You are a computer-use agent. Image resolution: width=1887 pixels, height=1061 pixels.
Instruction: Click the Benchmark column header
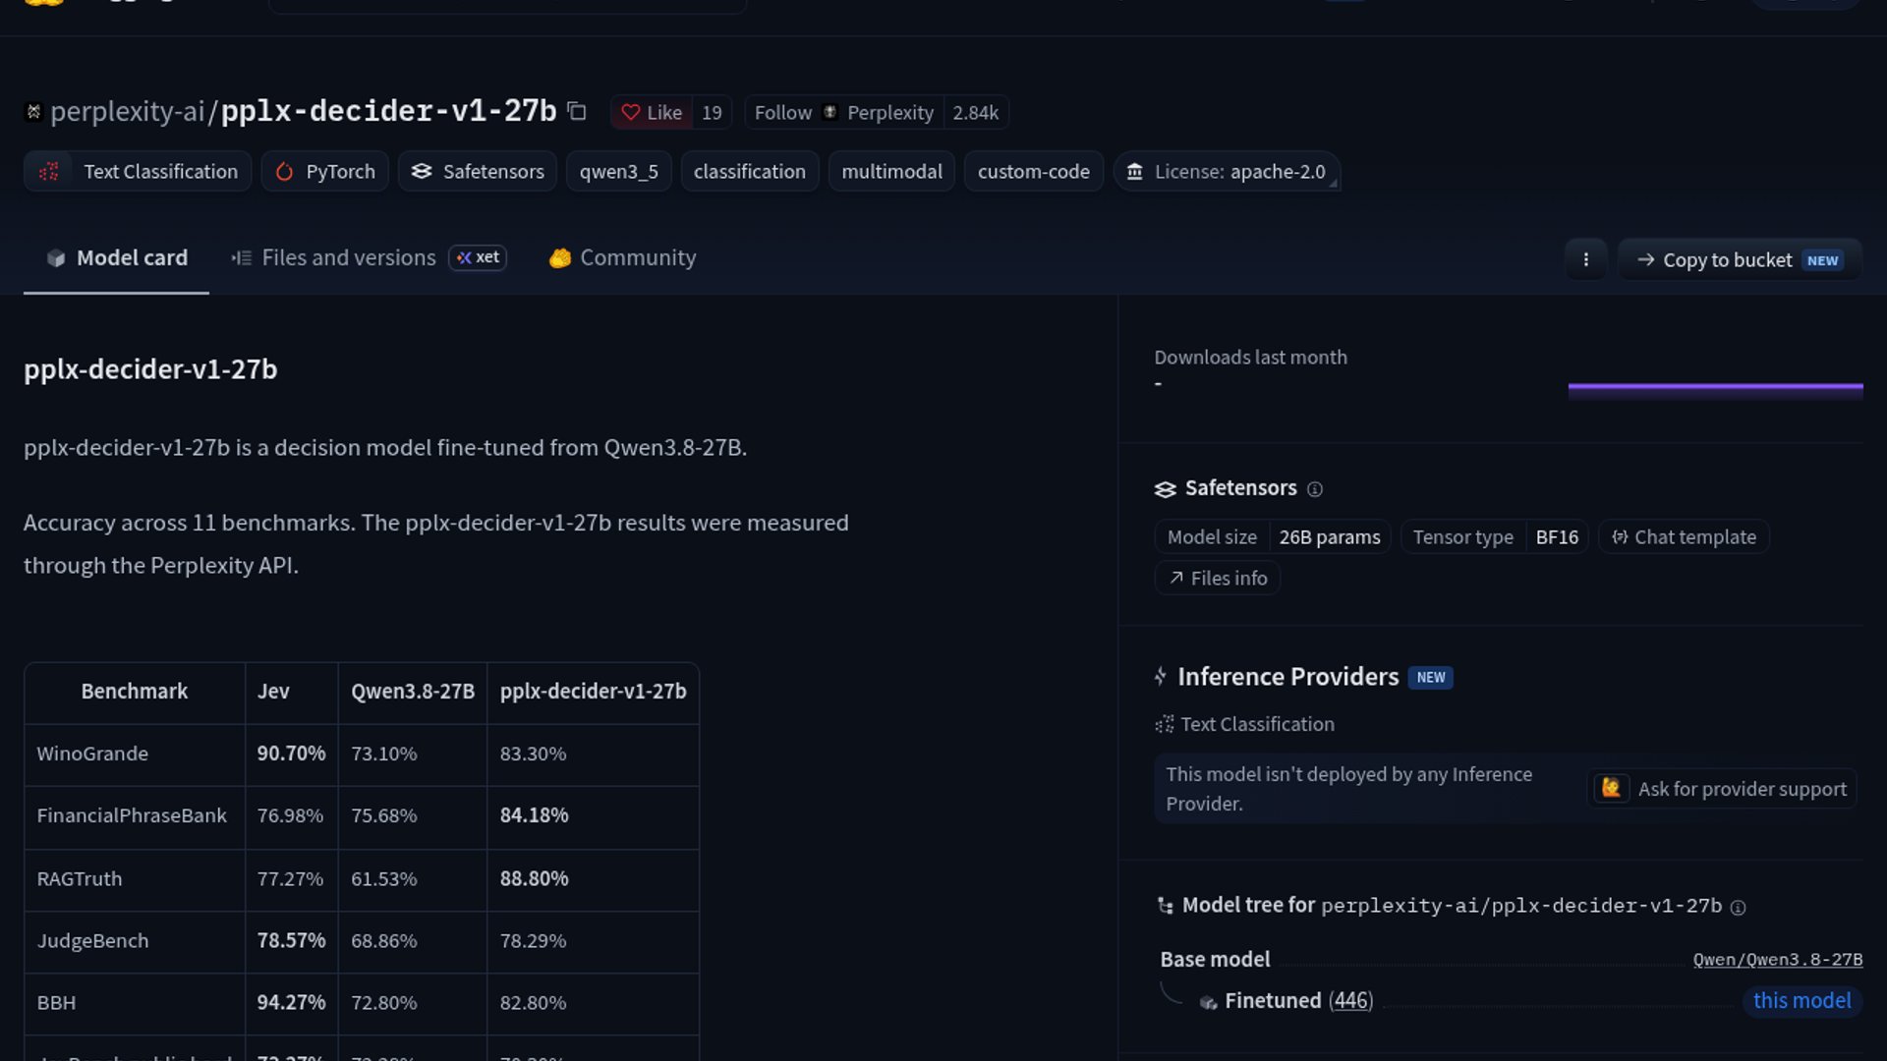tap(135, 692)
